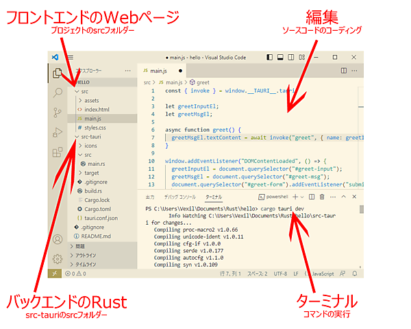Viewport: 411px width, 329px height.
Task: Open the customize layout icon
Action: [x=302, y=57]
